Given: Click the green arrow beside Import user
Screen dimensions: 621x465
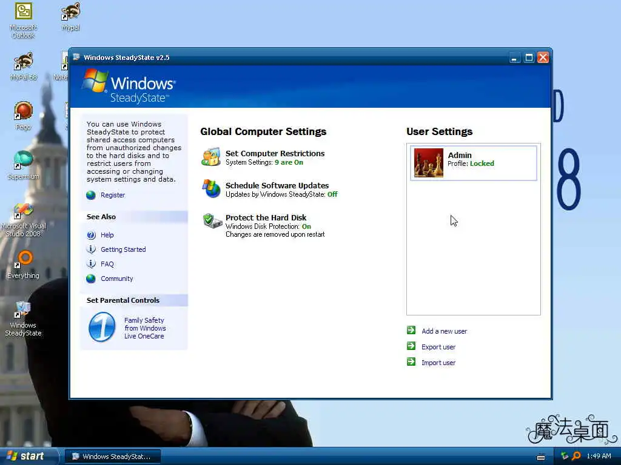Looking at the screenshot, I should [x=411, y=362].
